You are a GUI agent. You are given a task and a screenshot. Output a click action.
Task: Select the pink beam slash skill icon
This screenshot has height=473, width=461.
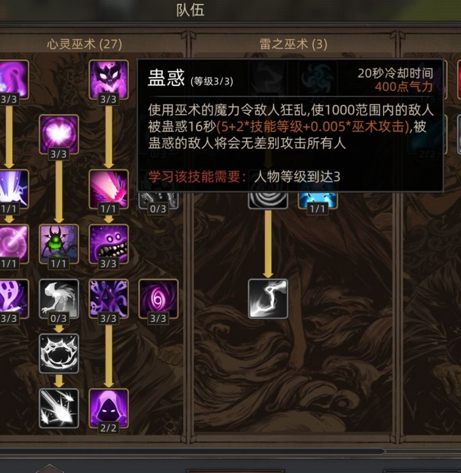click(x=109, y=189)
